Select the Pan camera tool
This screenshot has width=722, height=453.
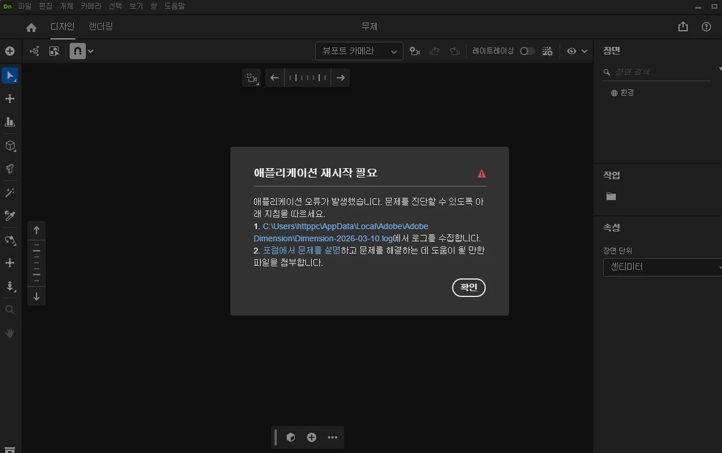[10, 263]
